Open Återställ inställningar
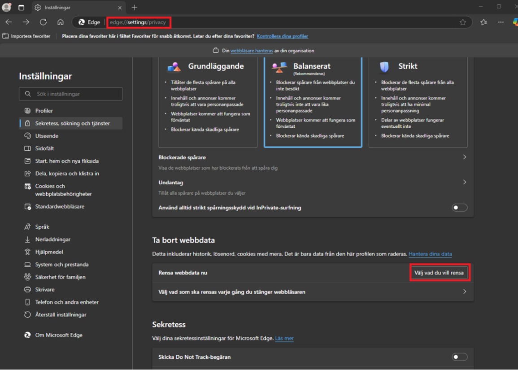The height and width of the screenshot is (370, 518). coord(71,315)
